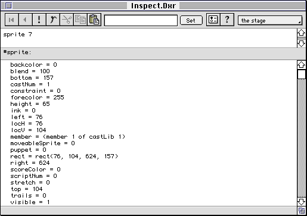Click the undo curved-arrow icon
307x216 pixels.
53,20
